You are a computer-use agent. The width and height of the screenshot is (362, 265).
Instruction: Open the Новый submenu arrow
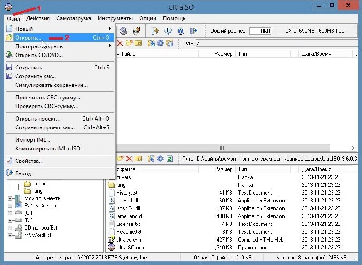pos(110,29)
